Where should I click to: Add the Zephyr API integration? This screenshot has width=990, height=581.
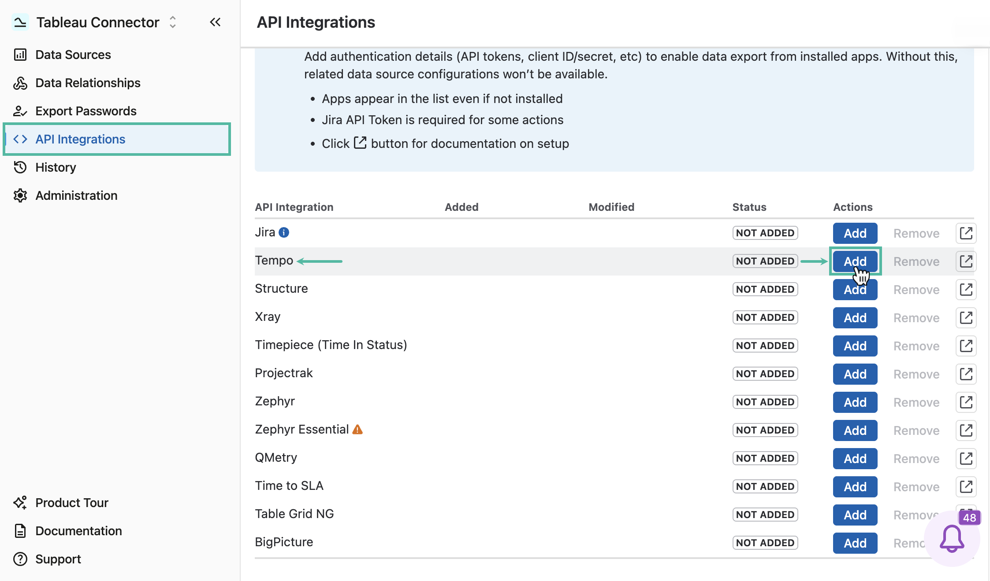(855, 402)
